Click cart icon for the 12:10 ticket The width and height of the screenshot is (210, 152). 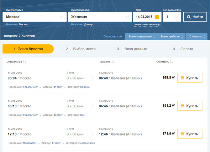182,134
